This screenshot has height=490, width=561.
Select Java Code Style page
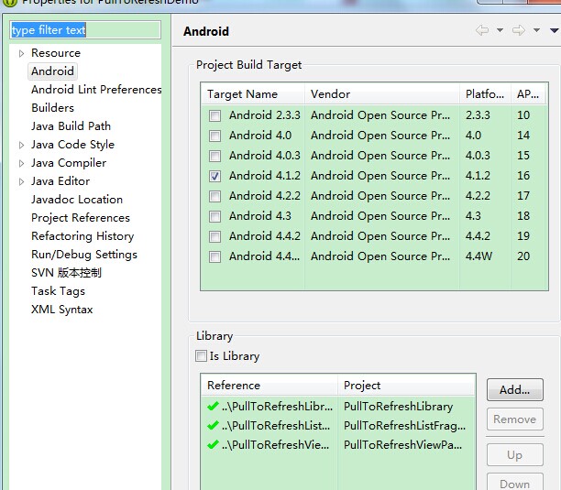72,145
